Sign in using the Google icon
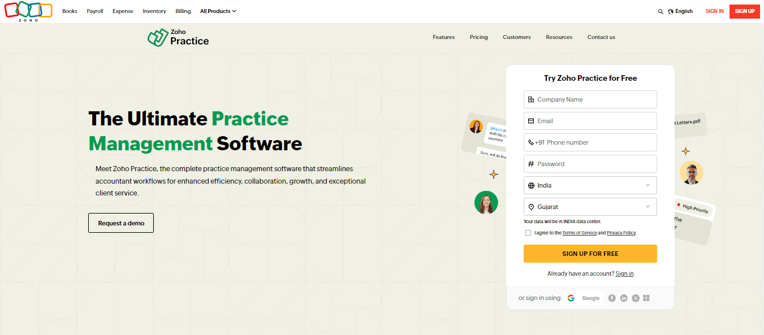This screenshot has height=335, width=764. [571, 298]
